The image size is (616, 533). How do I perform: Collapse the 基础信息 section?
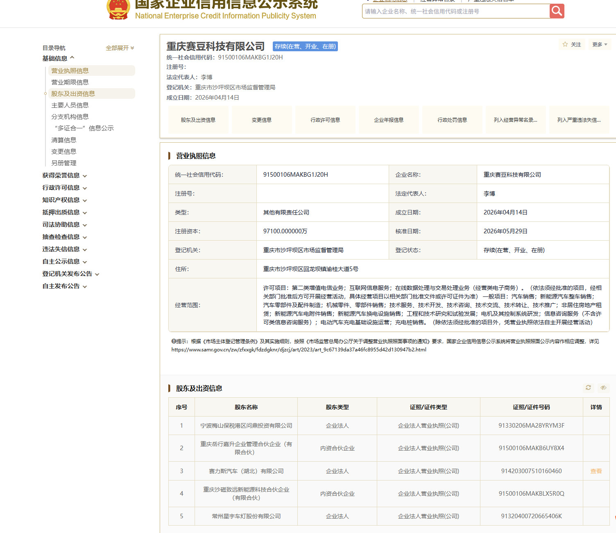click(x=58, y=58)
